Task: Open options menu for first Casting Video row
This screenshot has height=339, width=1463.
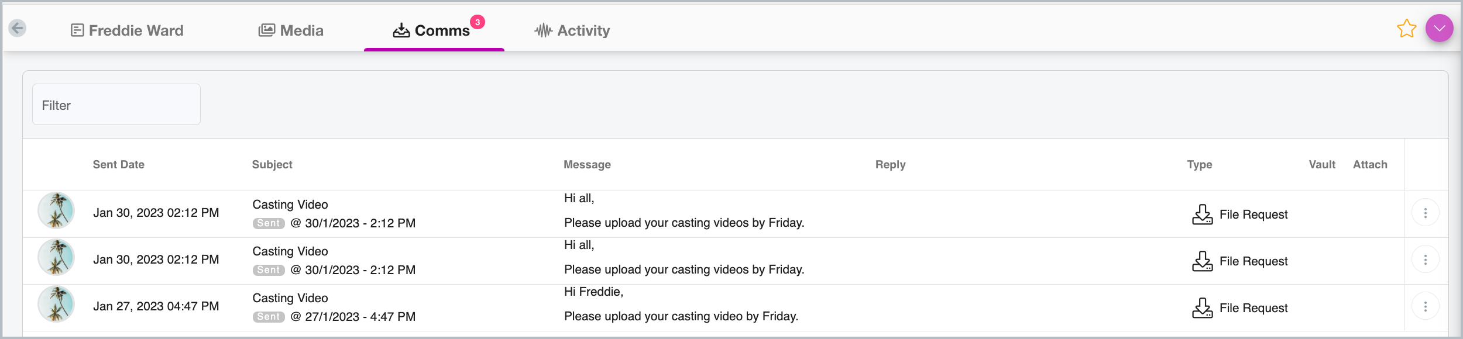Action: [x=1425, y=213]
